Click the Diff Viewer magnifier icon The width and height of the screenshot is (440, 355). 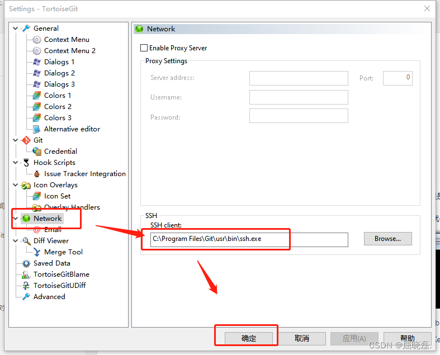[26, 241]
